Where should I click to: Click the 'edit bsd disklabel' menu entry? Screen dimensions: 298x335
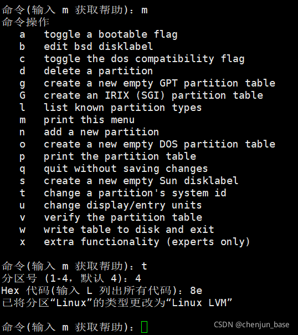99,47
